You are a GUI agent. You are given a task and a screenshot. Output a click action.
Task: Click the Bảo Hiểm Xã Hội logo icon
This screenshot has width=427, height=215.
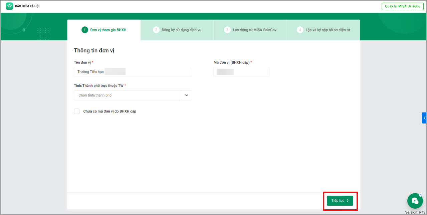tap(9, 6)
